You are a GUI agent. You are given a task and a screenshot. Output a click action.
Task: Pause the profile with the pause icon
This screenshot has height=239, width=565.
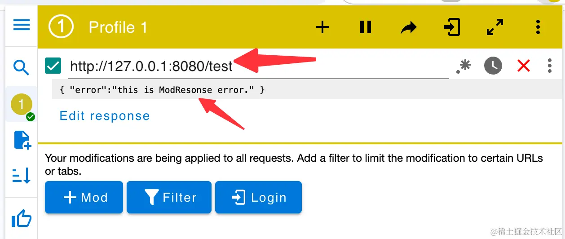point(366,27)
